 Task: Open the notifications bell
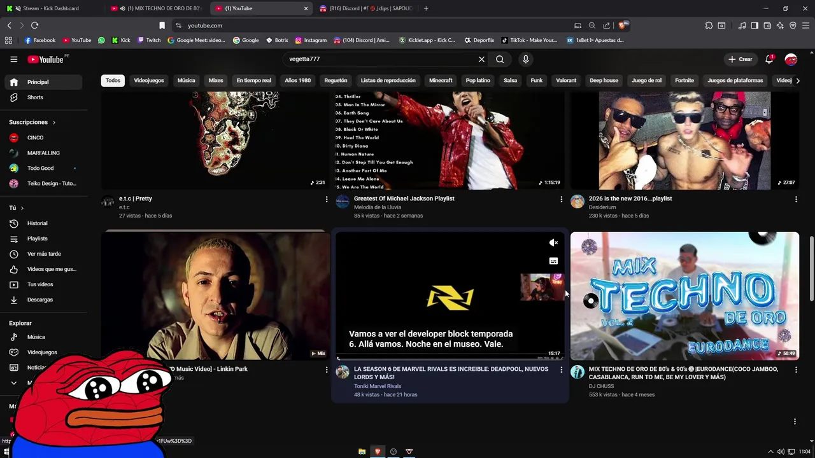[x=769, y=59]
